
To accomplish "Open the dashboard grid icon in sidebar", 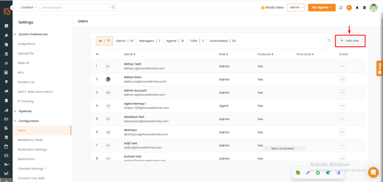I will pos(6,26).
